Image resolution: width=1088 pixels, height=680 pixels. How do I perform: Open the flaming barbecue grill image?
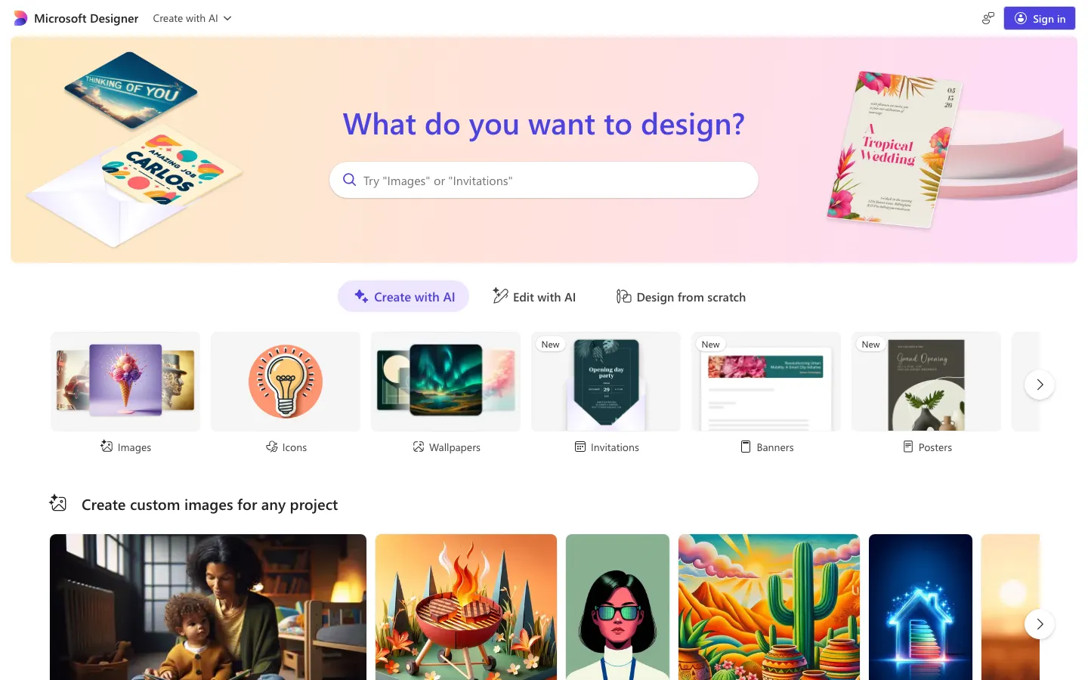coord(466,607)
